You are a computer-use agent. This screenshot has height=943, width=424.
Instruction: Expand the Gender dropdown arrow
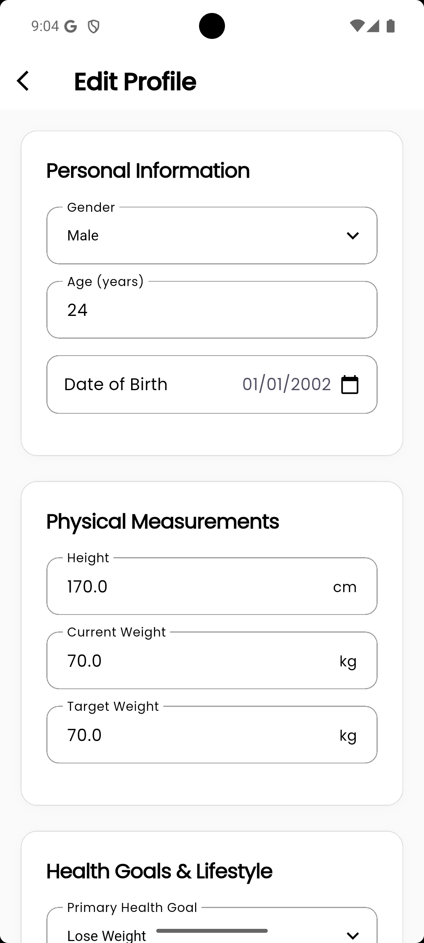pos(353,236)
